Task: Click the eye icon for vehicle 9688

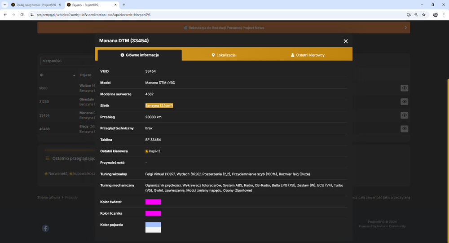Action: point(405,88)
